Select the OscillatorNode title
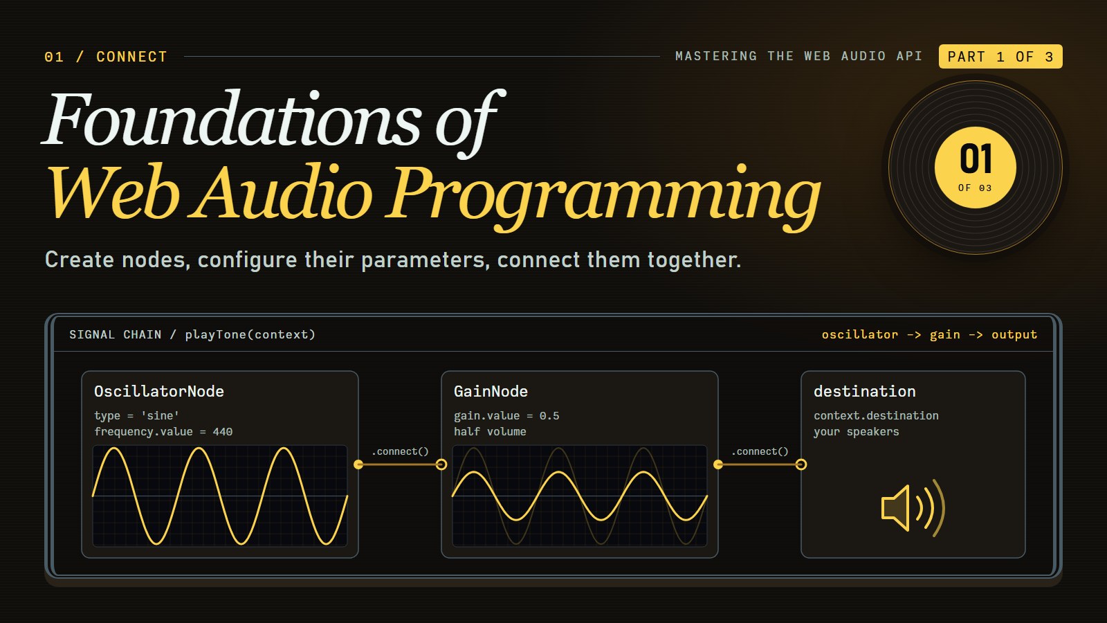 (159, 392)
